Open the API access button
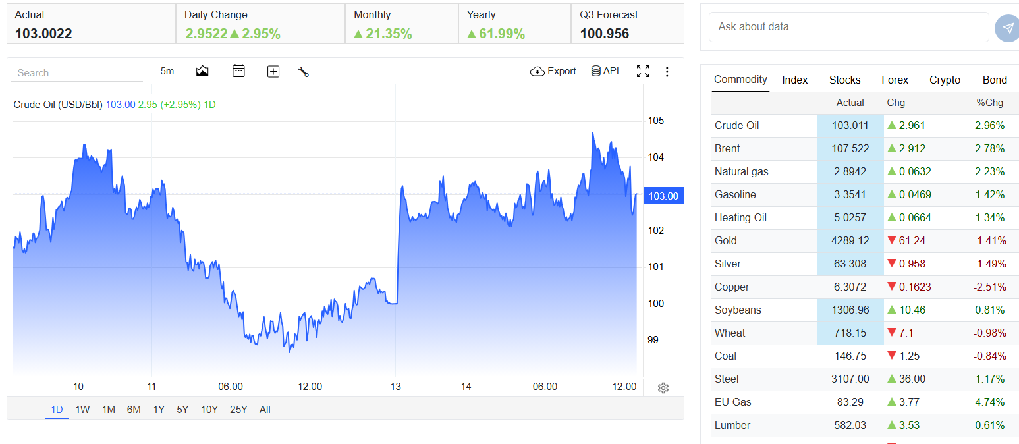The image size is (1019, 444). [x=605, y=71]
